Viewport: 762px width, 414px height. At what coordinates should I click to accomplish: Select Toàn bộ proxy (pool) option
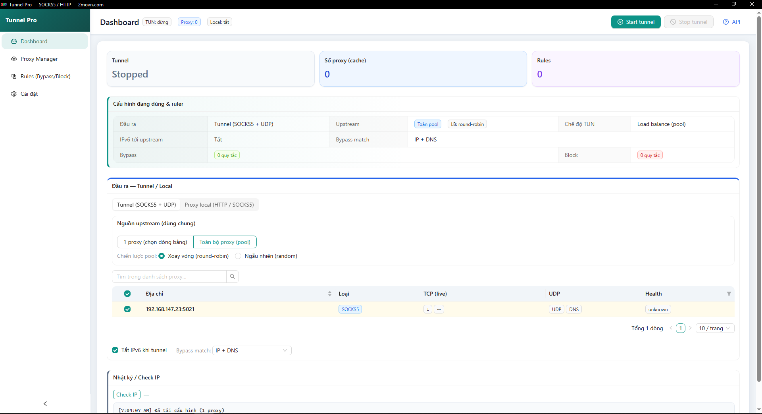click(x=225, y=242)
